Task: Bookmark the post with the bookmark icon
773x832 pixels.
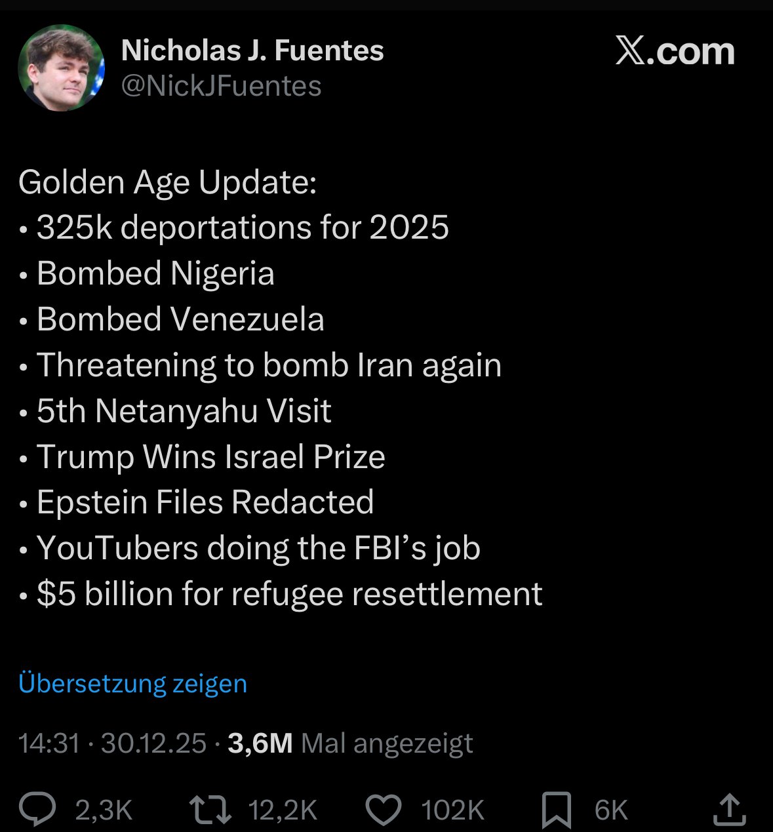Action: click(x=556, y=810)
